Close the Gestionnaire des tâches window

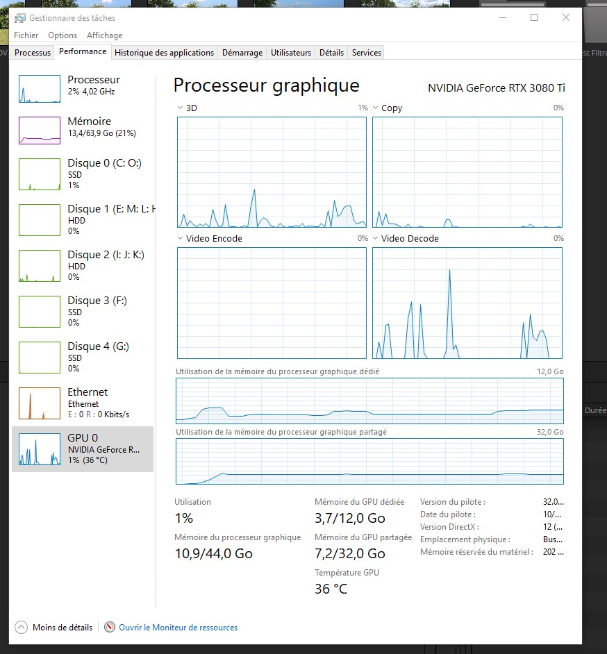(566, 17)
